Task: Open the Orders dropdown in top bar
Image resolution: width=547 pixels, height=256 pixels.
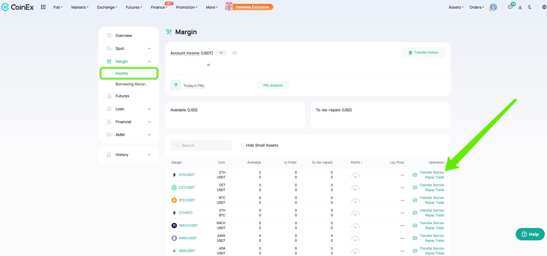Action: tap(477, 7)
